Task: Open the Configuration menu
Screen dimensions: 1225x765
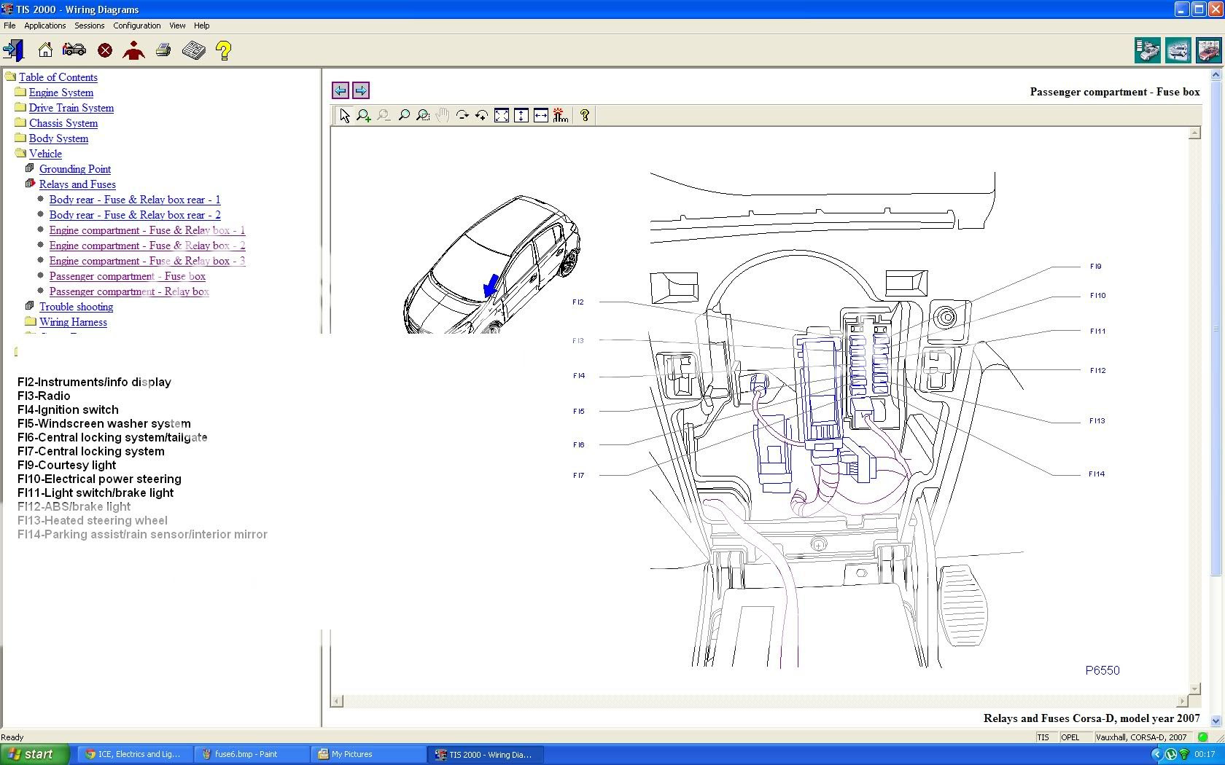Action: [137, 25]
